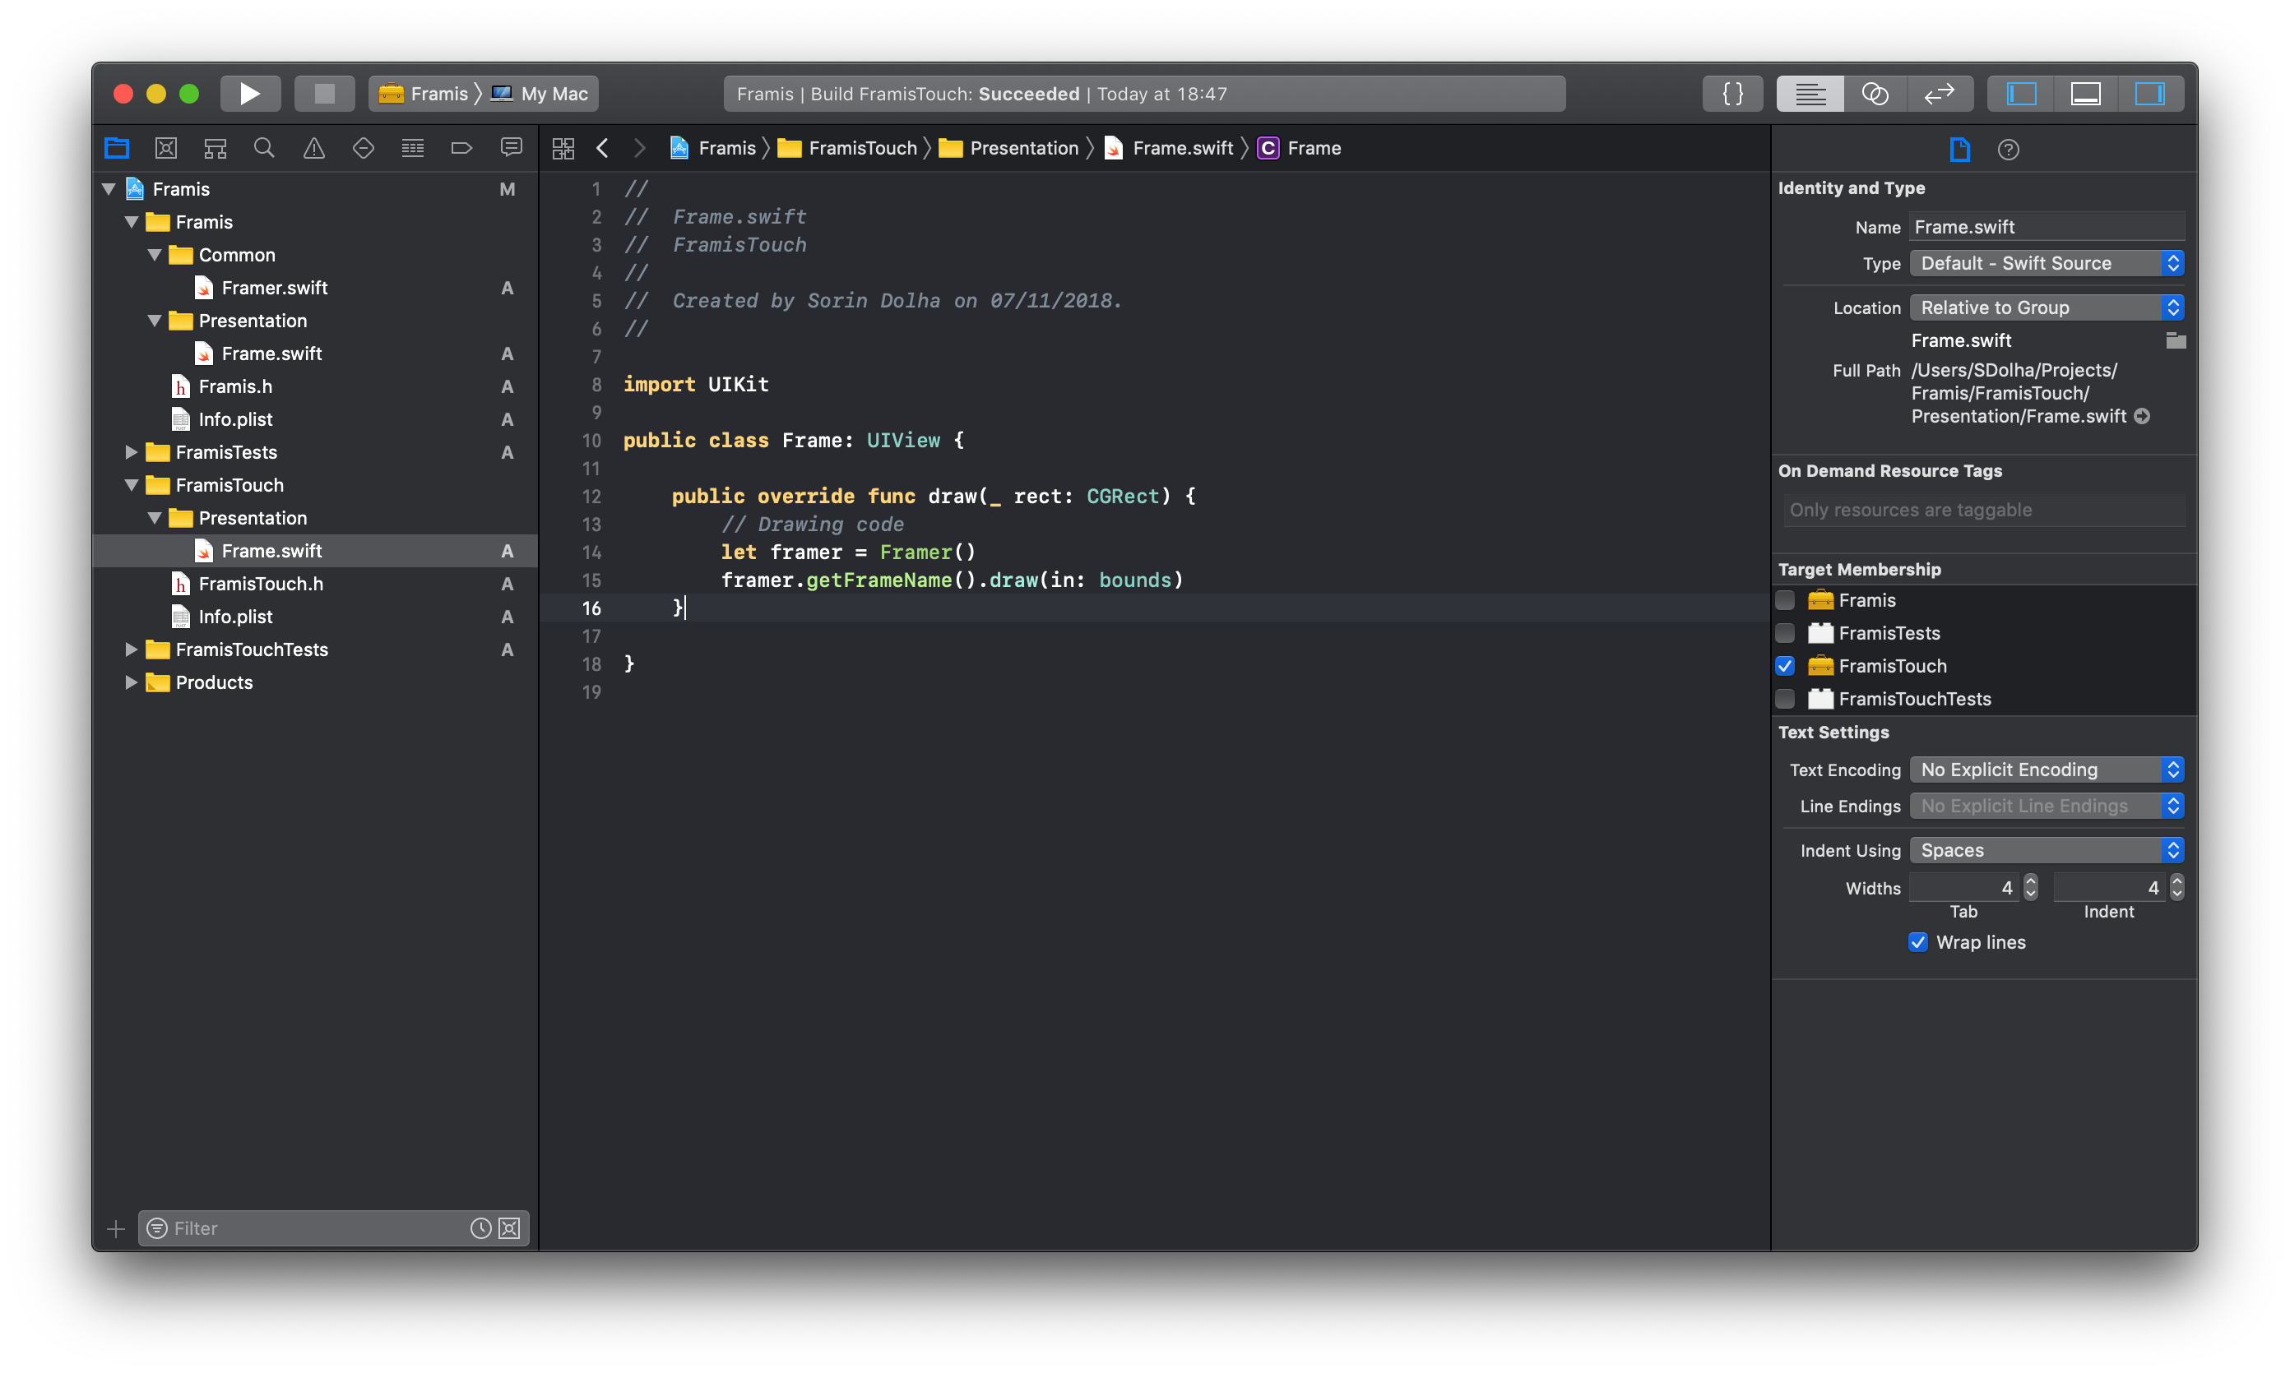The width and height of the screenshot is (2290, 1373).
Task: Enable Framis target membership
Action: point(1786,599)
